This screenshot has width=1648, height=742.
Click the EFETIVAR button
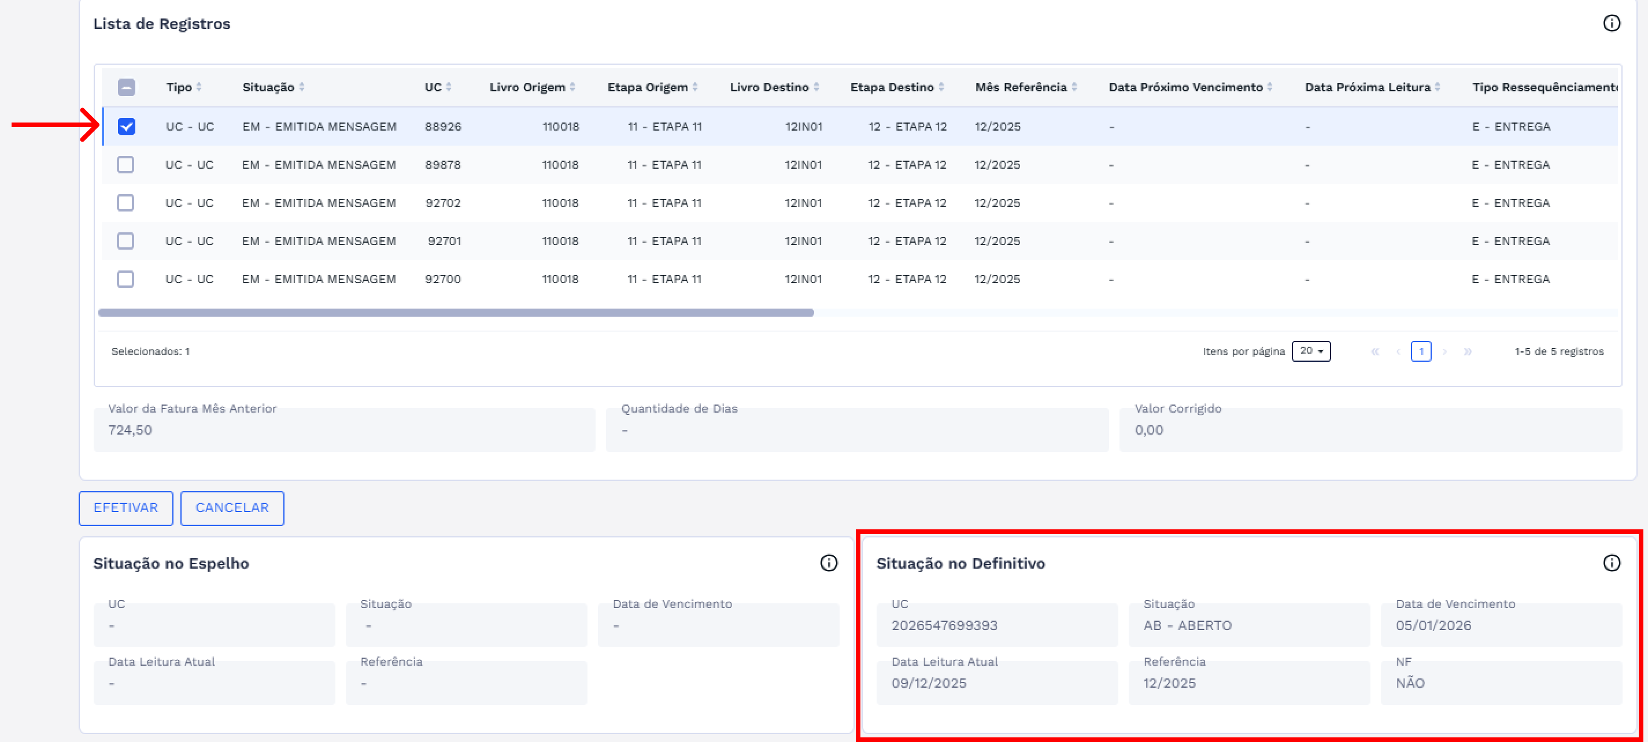(125, 508)
